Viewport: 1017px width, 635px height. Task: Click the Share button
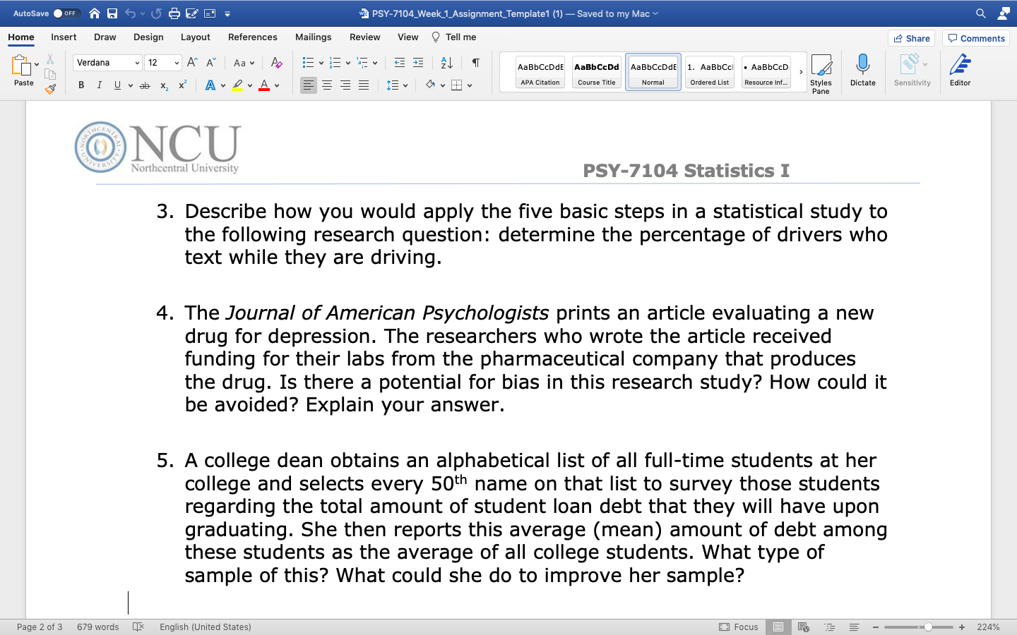(x=911, y=37)
